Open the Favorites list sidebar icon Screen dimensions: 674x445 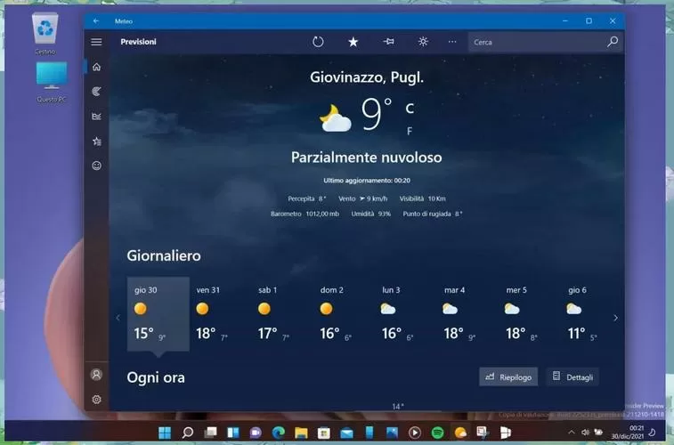(97, 142)
